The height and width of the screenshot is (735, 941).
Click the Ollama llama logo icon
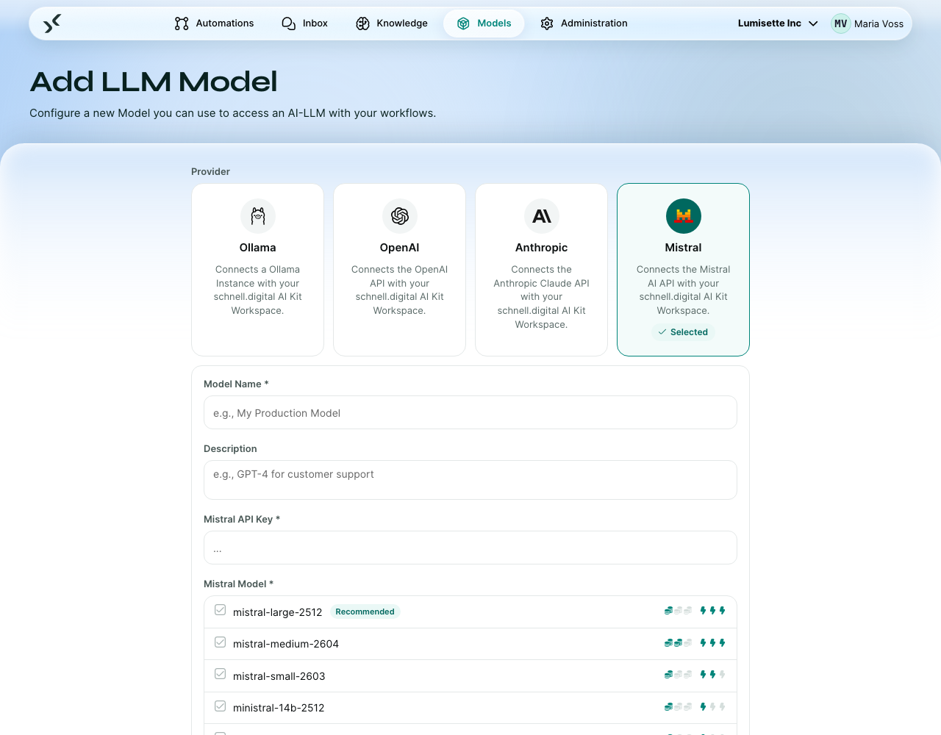[x=258, y=216]
